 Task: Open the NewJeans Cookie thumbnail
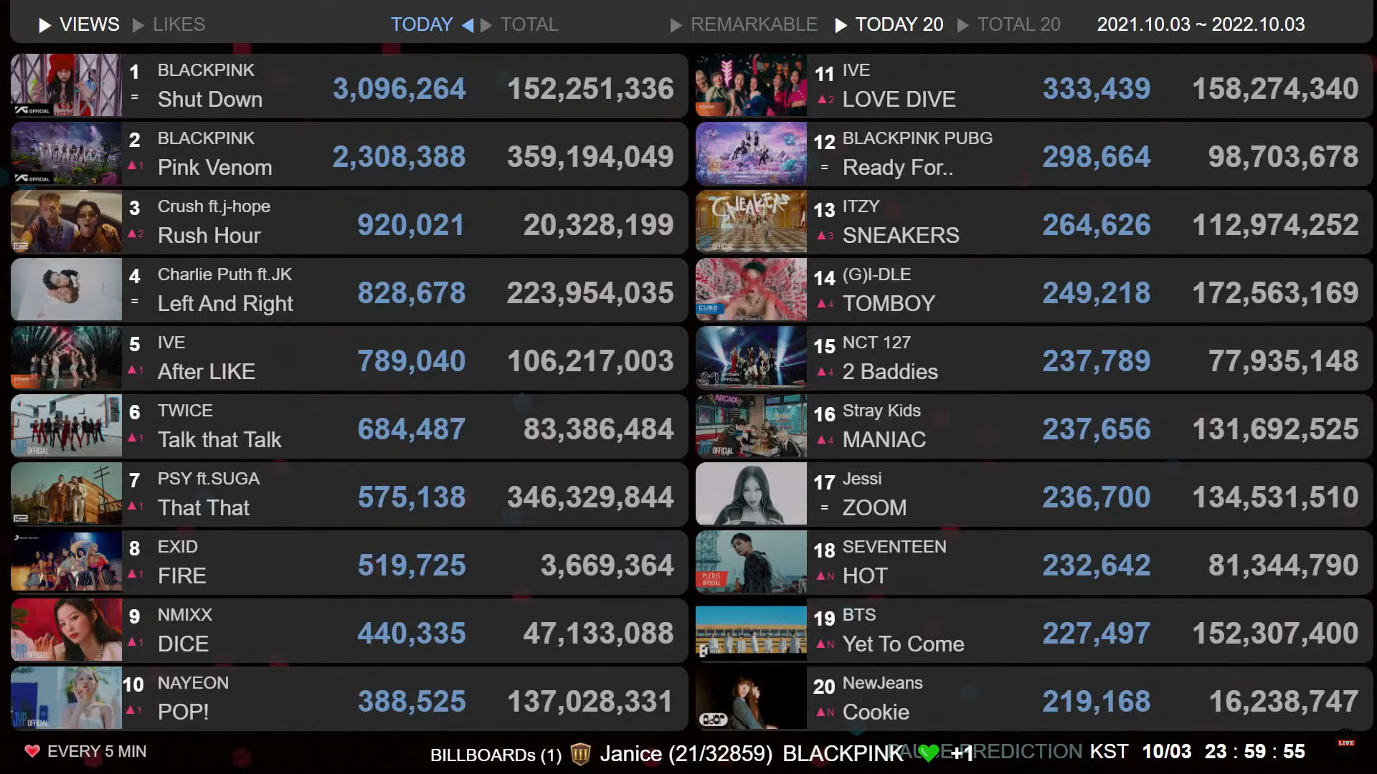(751, 698)
